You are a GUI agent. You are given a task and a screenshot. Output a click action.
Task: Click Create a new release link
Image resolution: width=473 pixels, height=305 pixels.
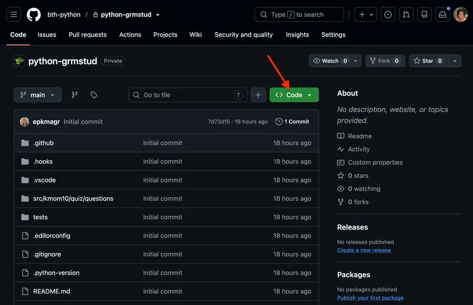pos(364,250)
